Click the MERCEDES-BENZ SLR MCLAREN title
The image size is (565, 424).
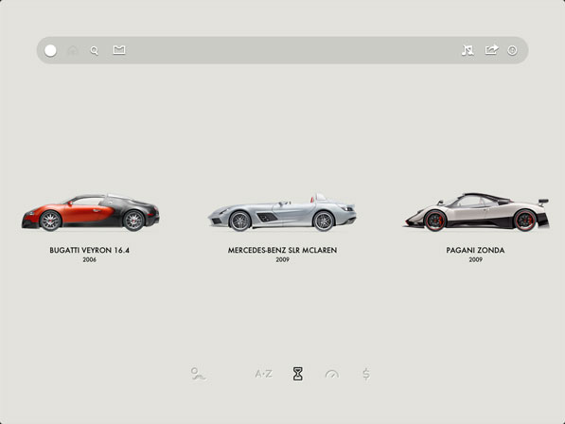pyautogui.click(x=282, y=250)
